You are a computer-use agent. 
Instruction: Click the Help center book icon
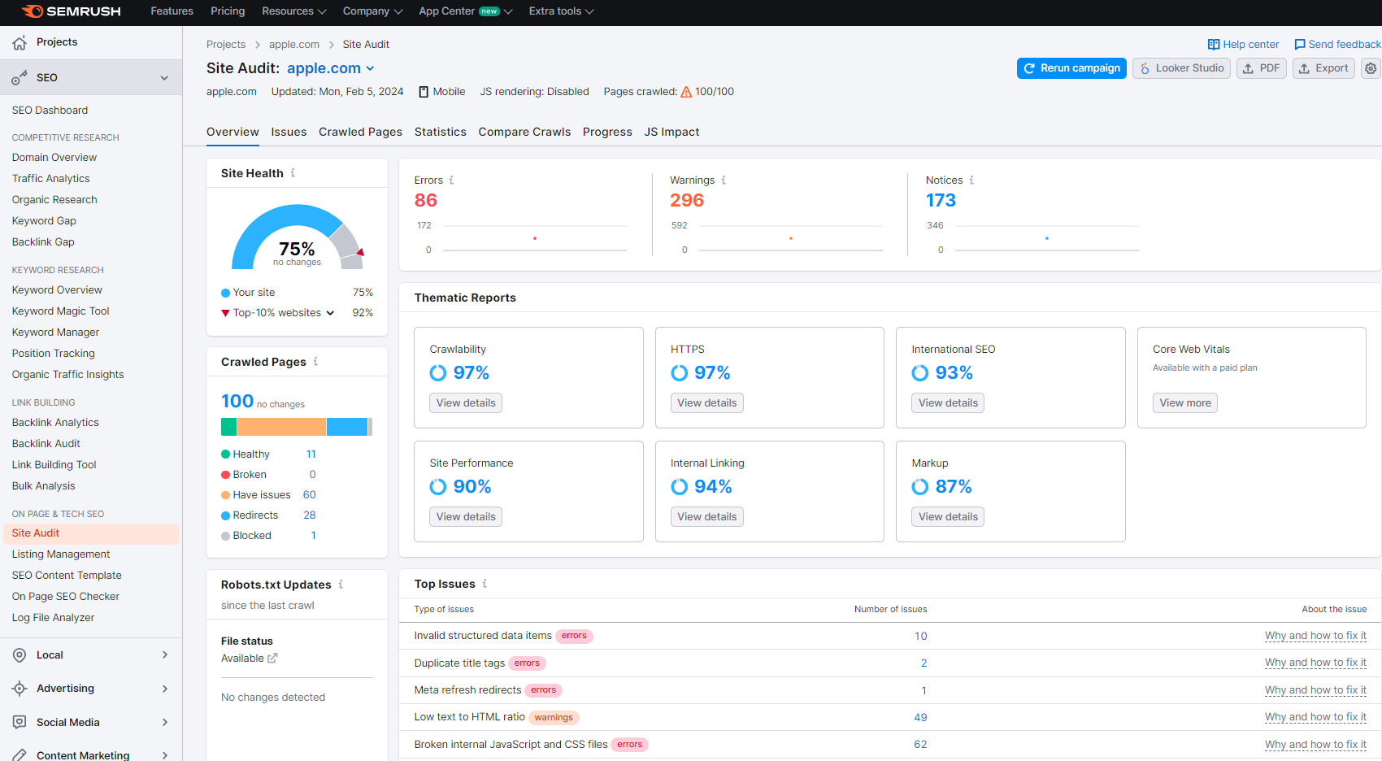coord(1214,45)
